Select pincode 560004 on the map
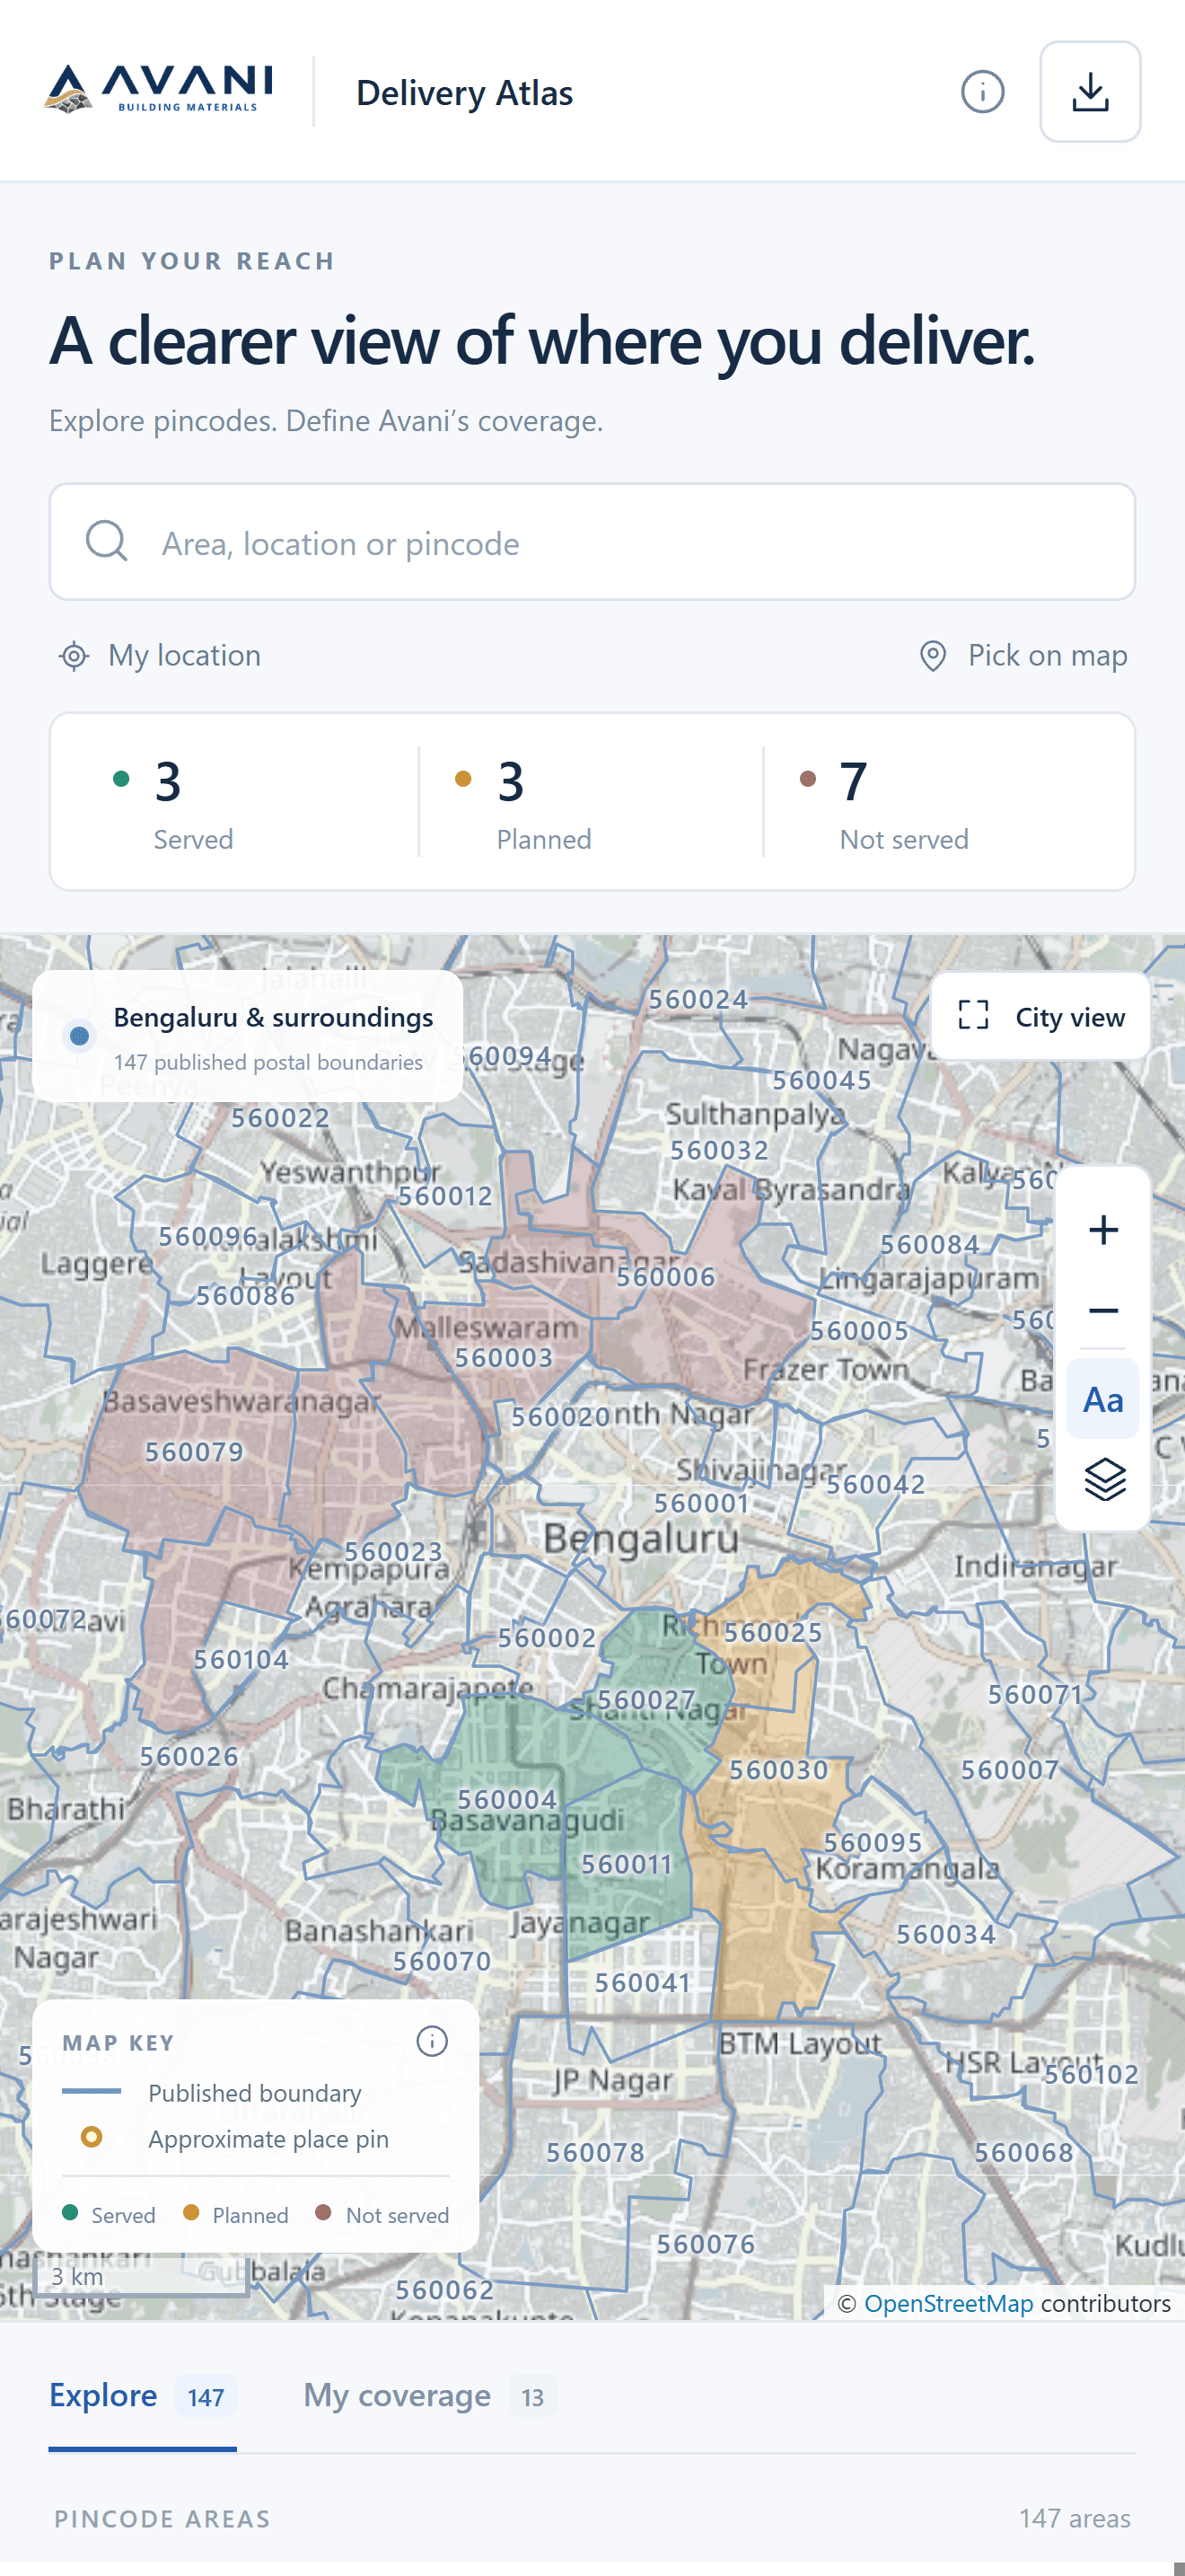Image resolution: width=1185 pixels, height=2576 pixels. (x=506, y=1799)
